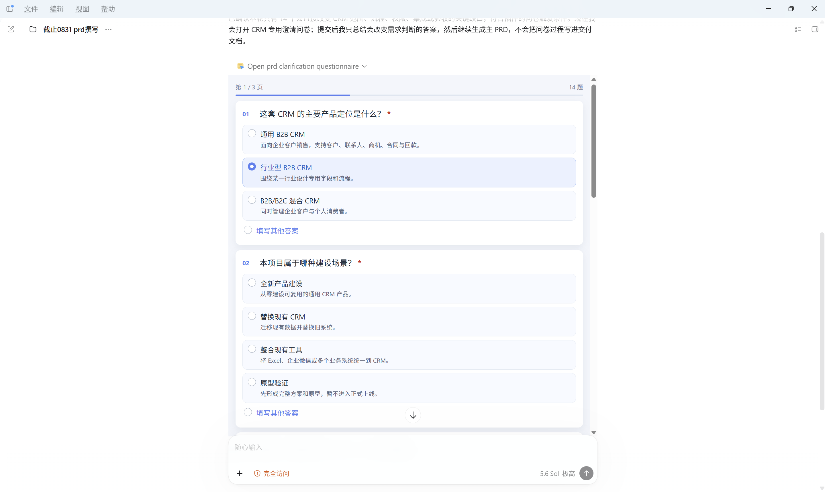This screenshot has height=492, width=825.
Task: Open the three-dot more options menu
Action: (x=108, y=29)
